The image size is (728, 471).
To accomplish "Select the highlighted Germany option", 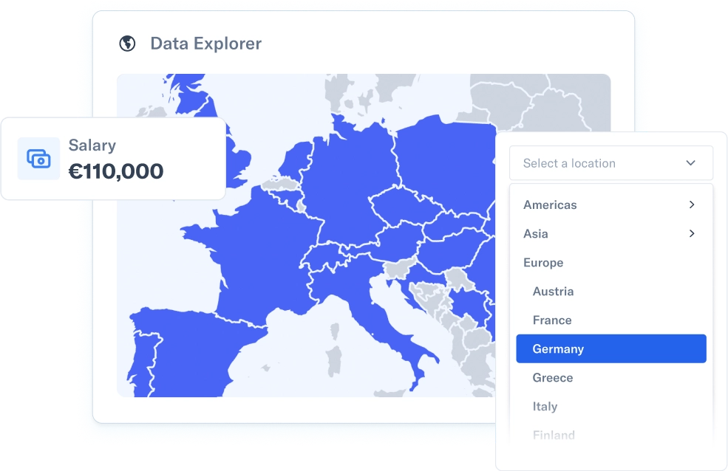I will [x=611, y=348].
